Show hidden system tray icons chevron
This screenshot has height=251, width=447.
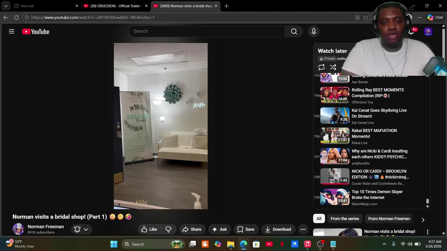click(x=384, y=244)
